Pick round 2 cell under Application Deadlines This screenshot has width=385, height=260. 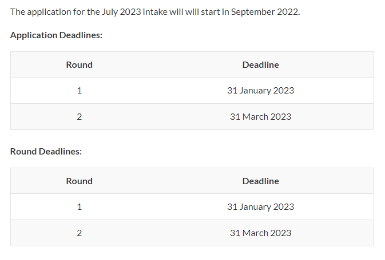coord(79,117)
